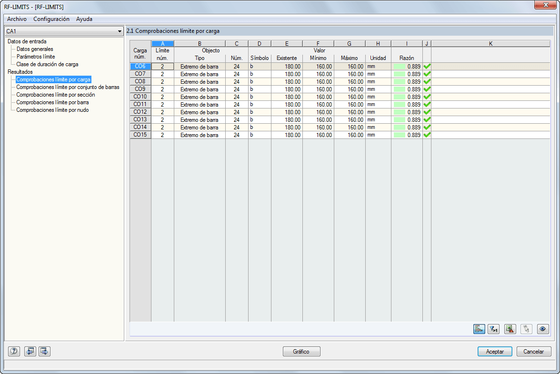The image size is (560, 374).
Task: Toggle the colored relation bars button
Action: tap(479, 329)
